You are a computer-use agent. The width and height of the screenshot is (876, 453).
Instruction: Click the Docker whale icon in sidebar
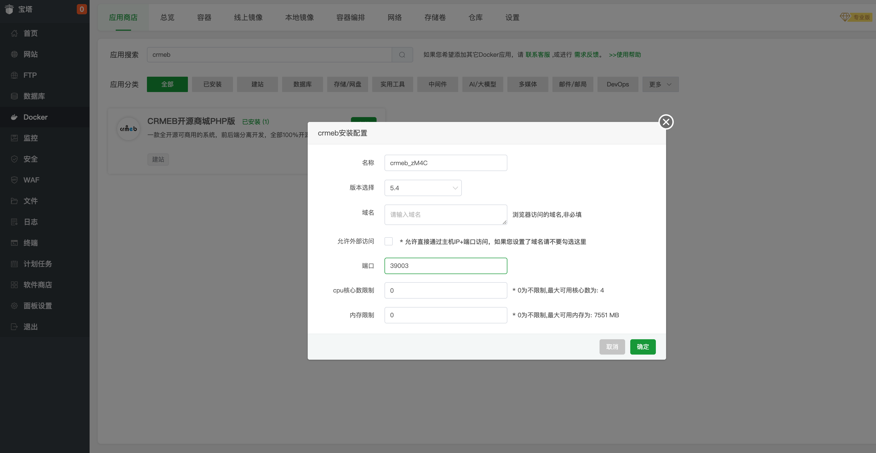(14, 117)
